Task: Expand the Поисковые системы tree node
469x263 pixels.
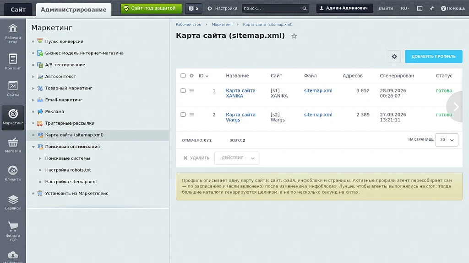Action: click(40, 158)
